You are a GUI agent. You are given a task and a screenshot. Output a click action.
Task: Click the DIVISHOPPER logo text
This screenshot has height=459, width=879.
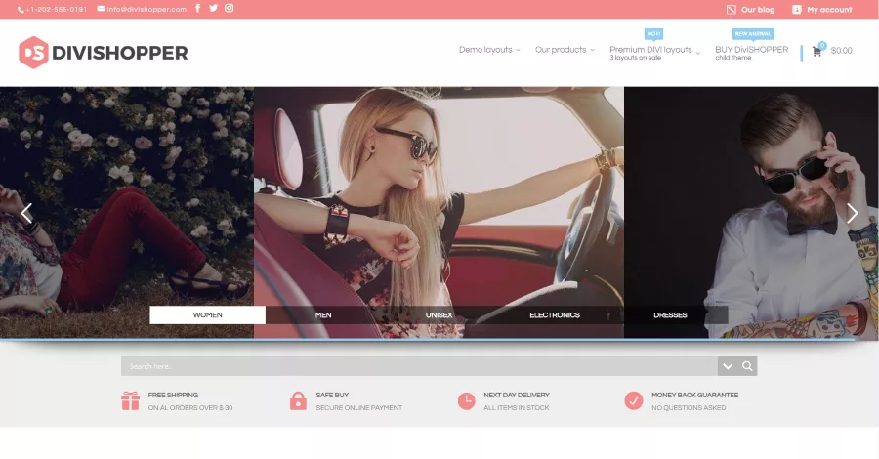pyautogui.click(x=120, y=53)
